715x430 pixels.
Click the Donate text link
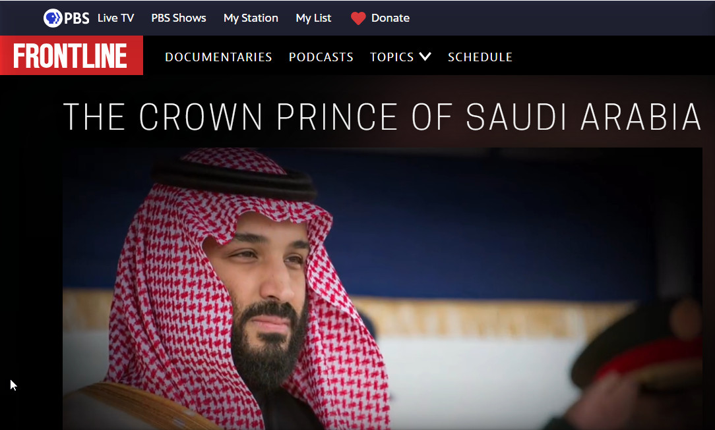pos(390,18)
